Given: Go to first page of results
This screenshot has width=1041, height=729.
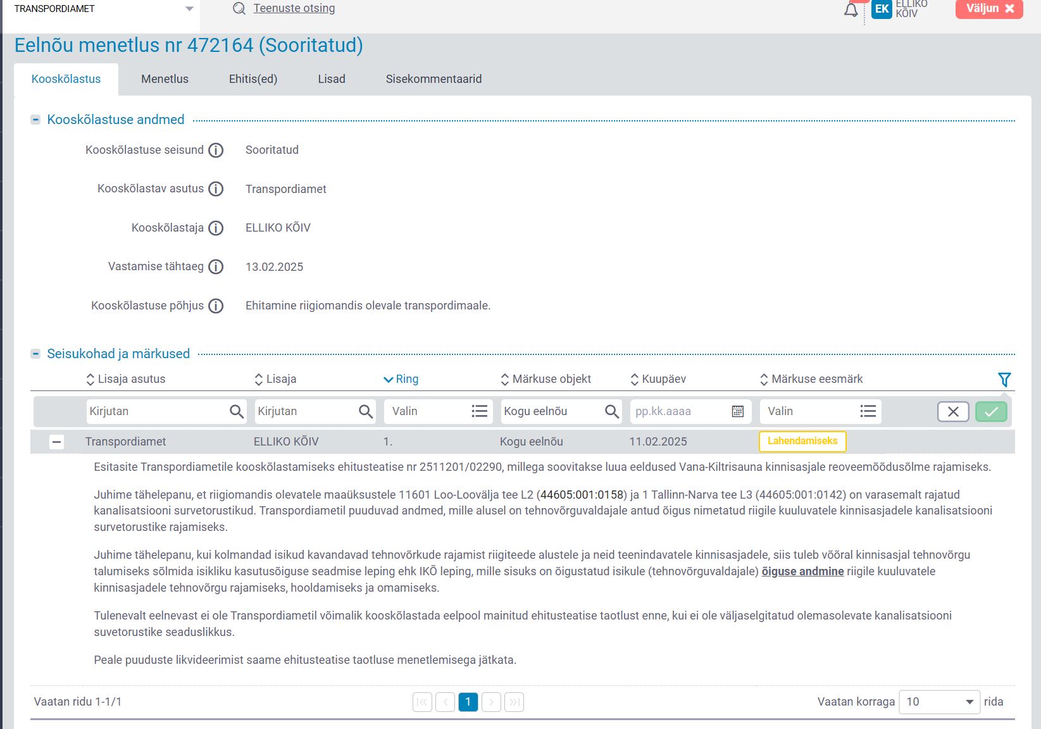Looking at the screenshot, I should click(x=422, y=702).
